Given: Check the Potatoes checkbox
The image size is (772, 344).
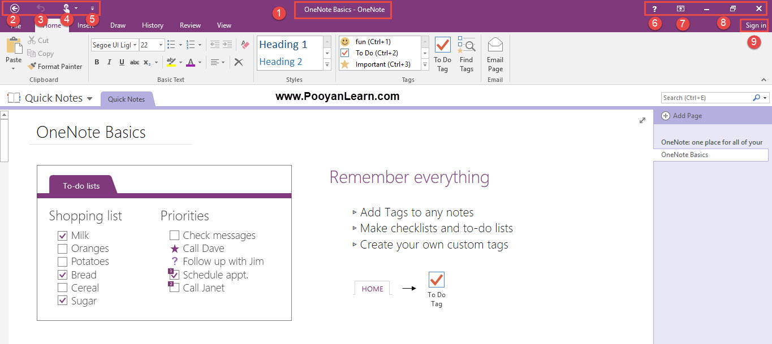Looking at the screenshot, I should [x=63, y=262].
